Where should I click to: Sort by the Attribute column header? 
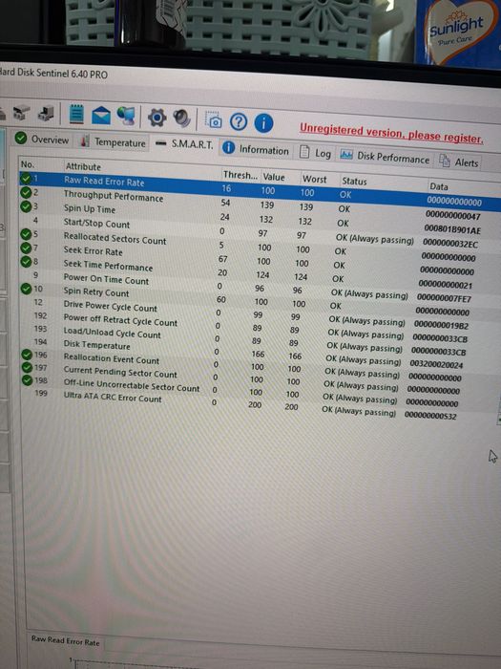83,166
